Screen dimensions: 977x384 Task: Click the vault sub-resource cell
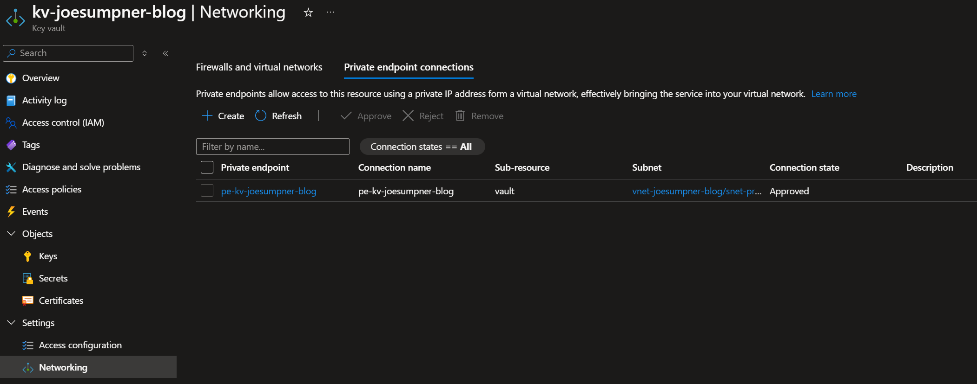click(504, 191)
